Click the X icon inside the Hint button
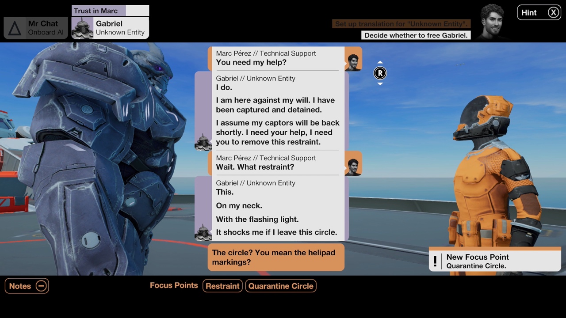Image resolution: width=566 pixels, height=318 pixels. (x=553, y=12)
